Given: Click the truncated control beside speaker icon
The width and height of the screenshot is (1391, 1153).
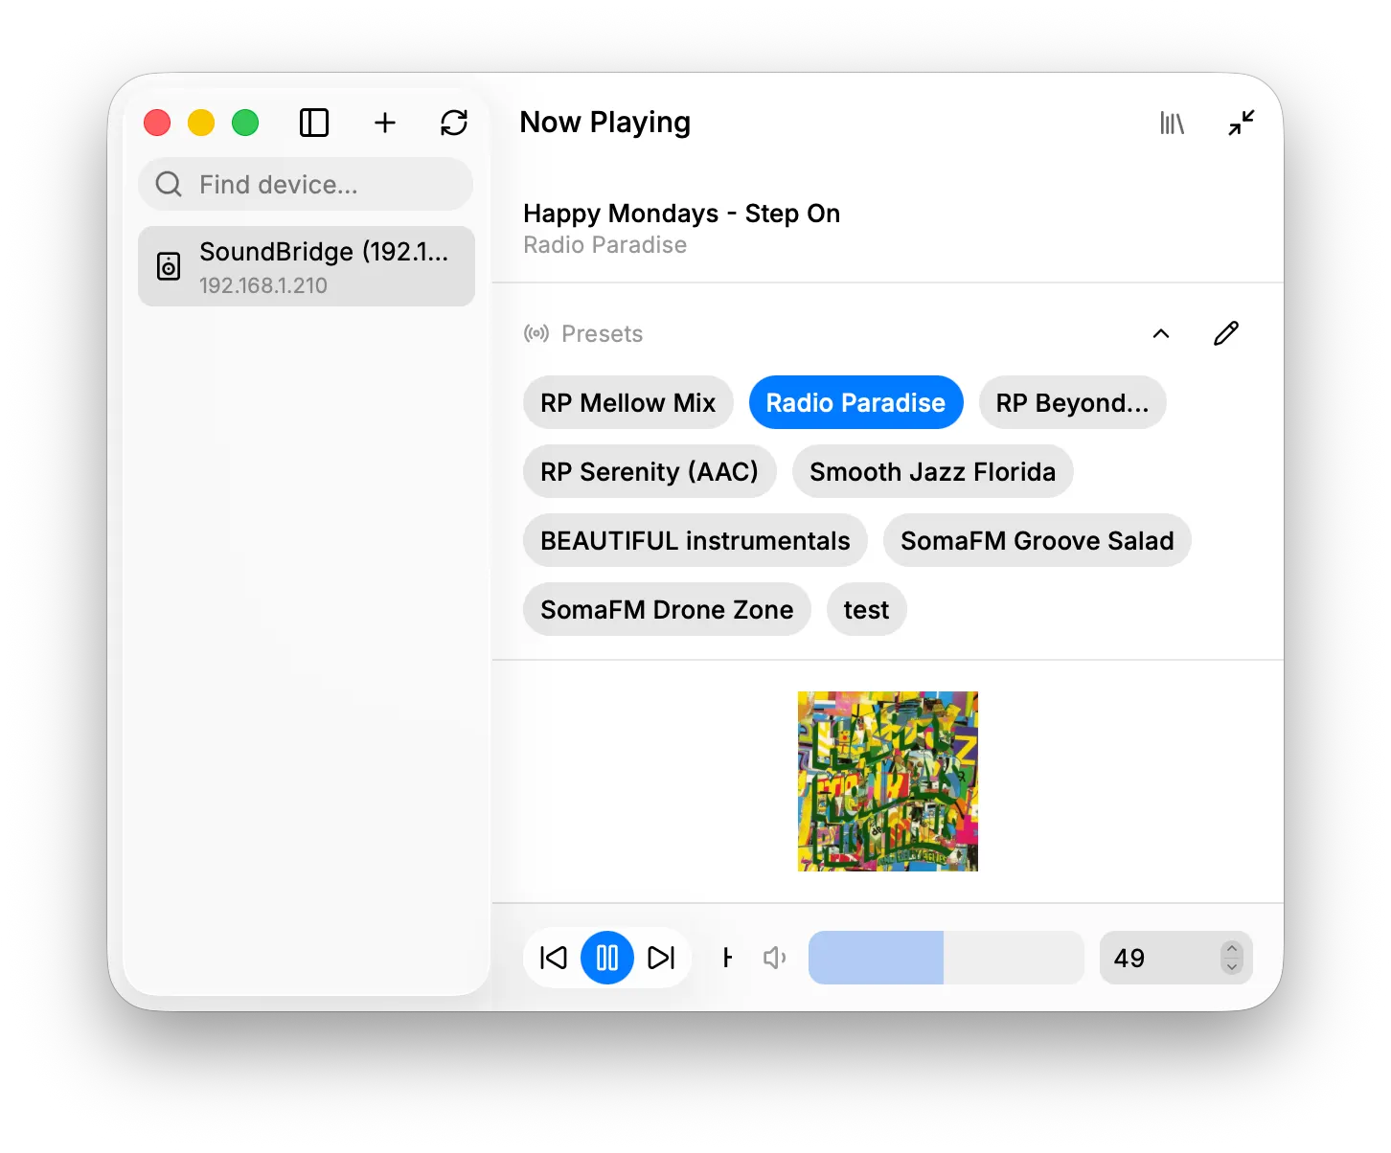Looking at the screenshot, I should pos(728,958).
